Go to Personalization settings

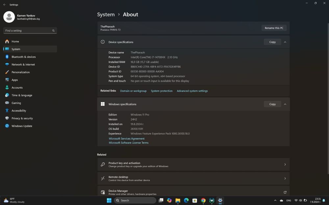[30, 72]
